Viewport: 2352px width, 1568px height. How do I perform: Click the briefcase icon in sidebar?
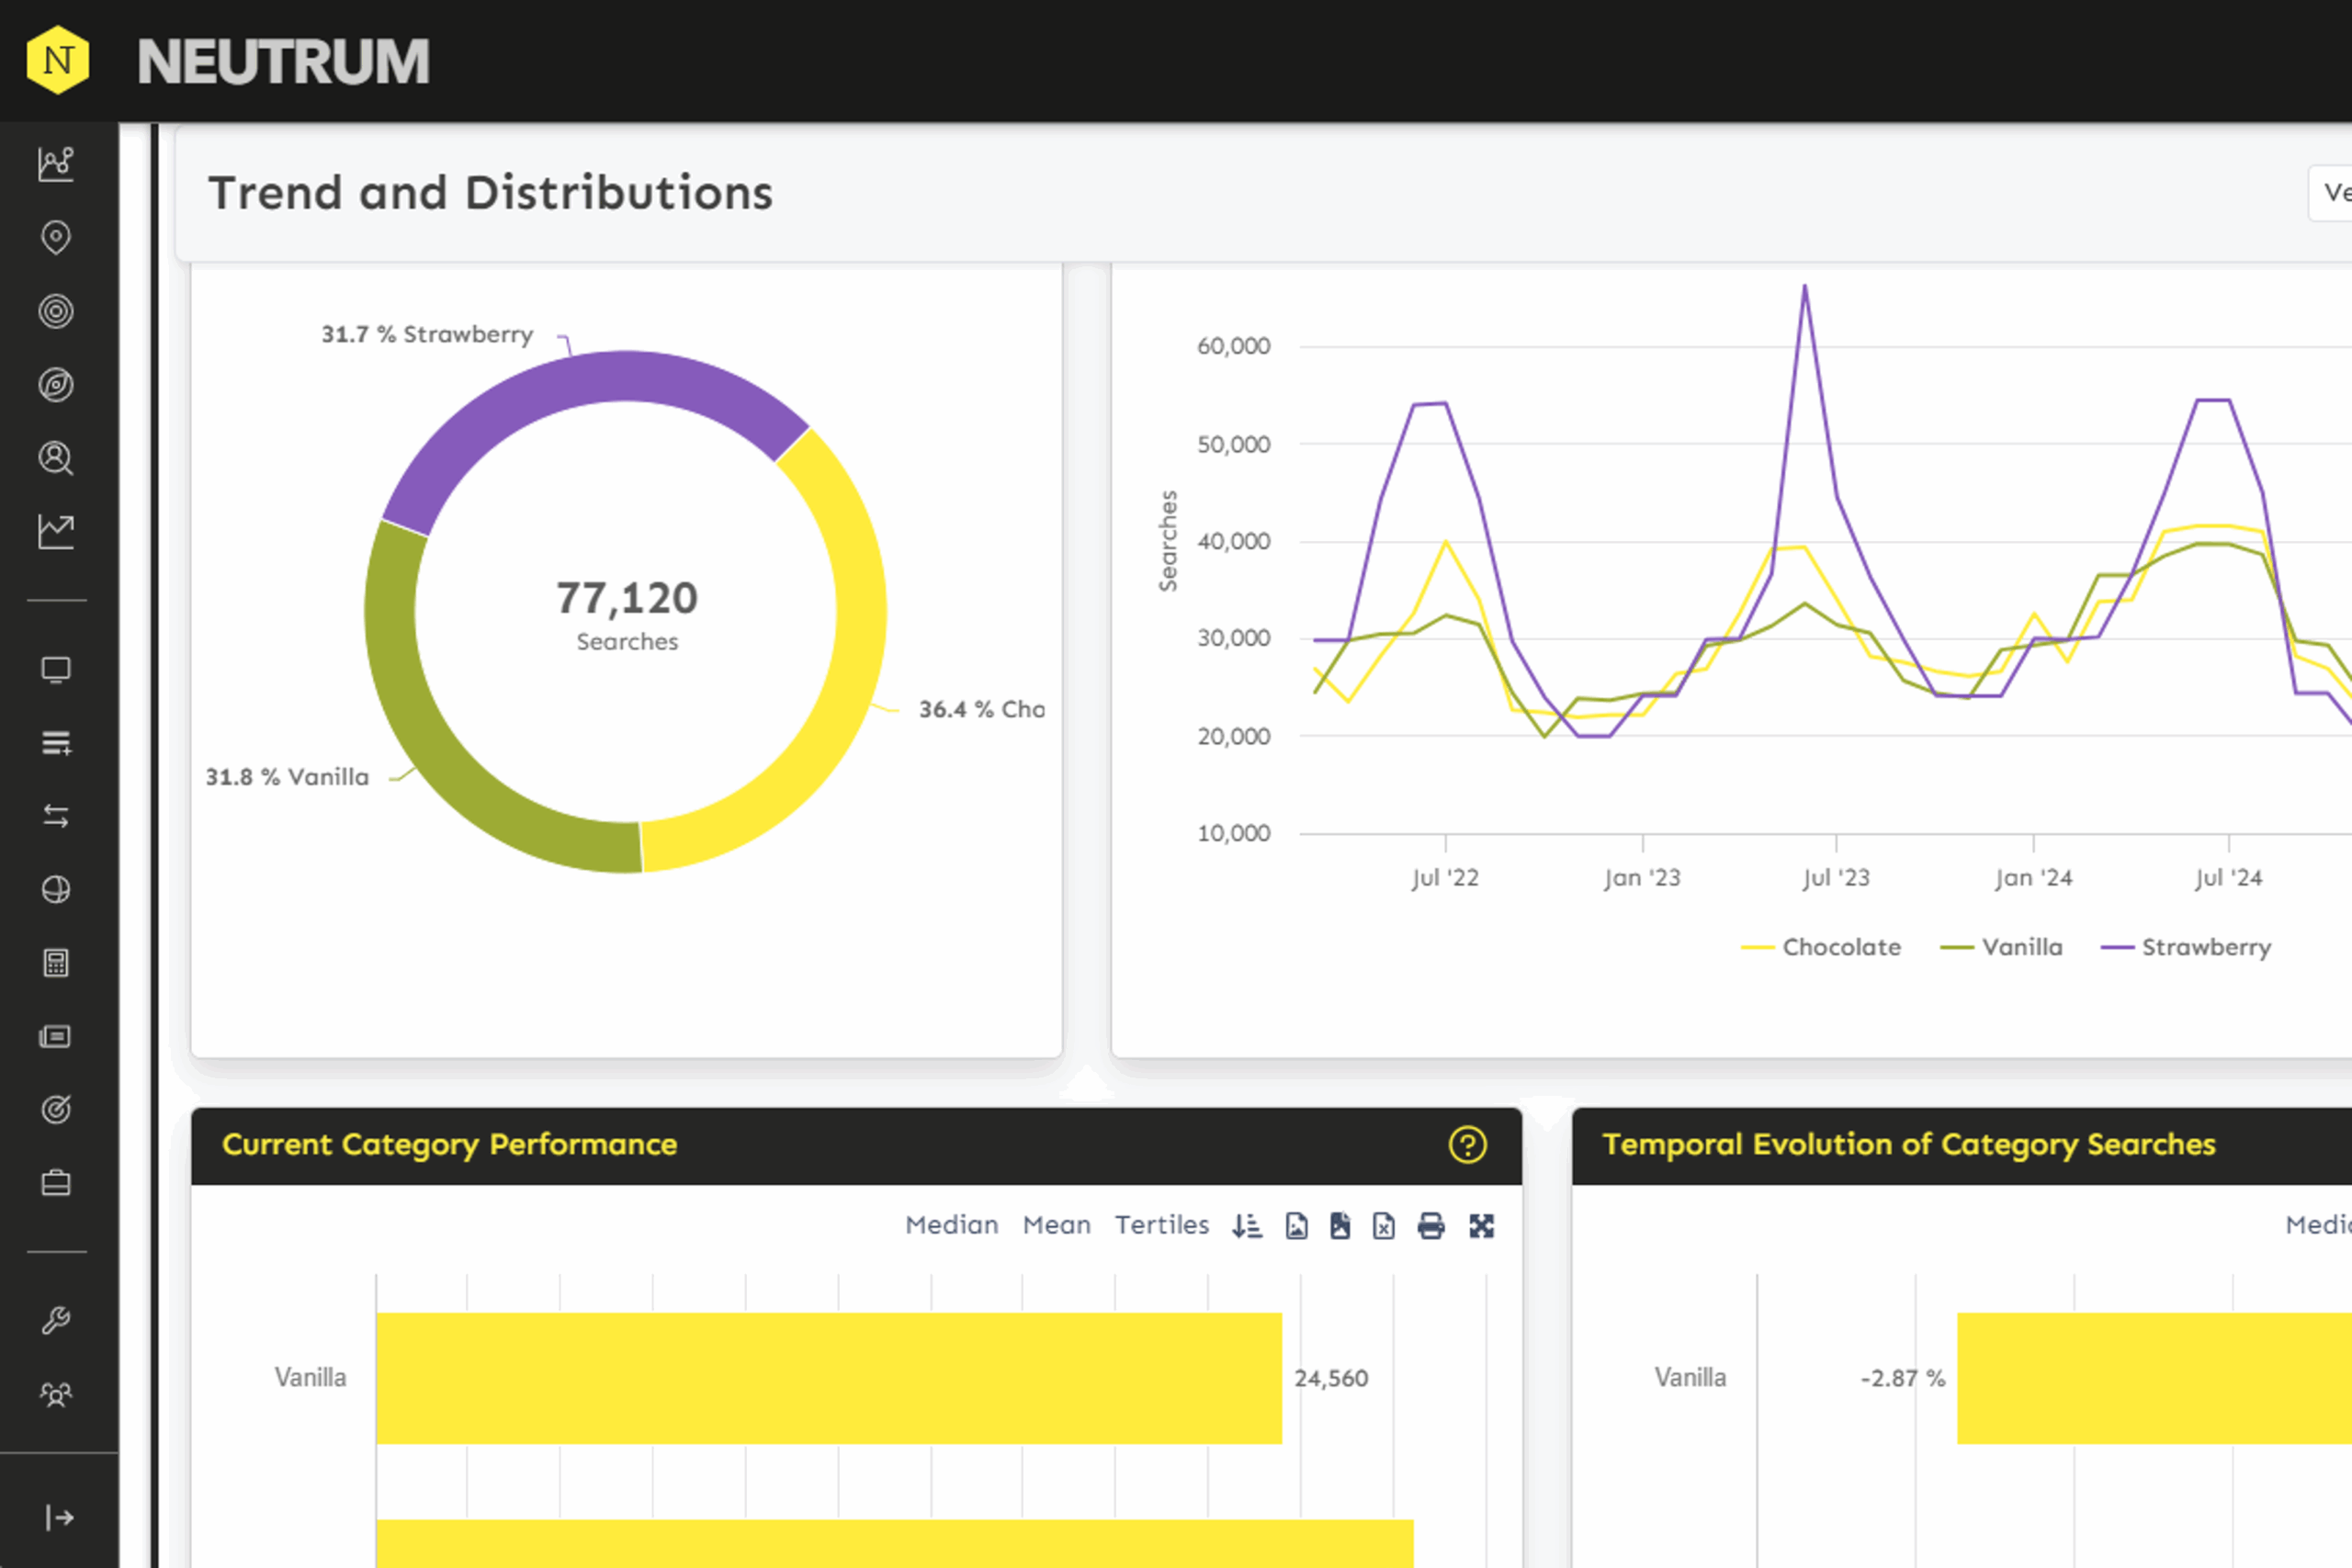56,1183
